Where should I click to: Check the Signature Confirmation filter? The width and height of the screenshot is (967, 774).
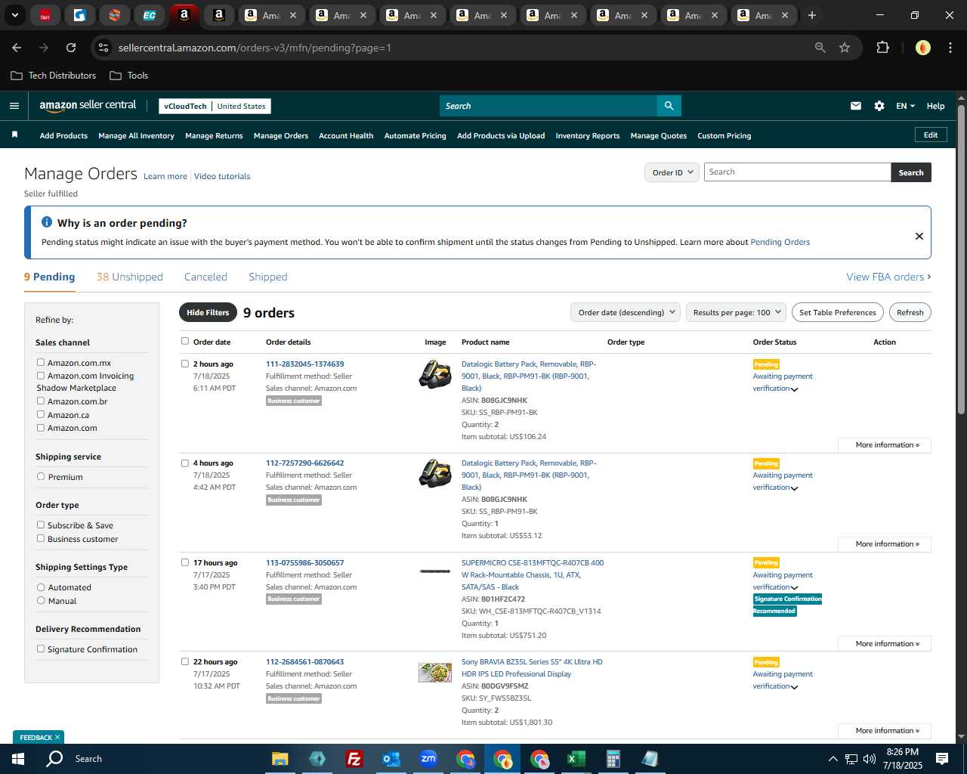tap(41, 649)
